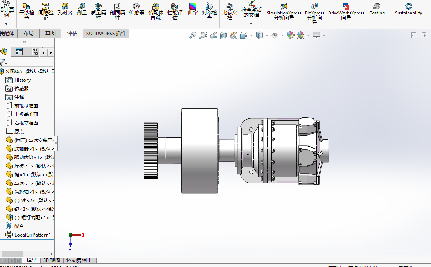Viewport: 431px width, 267px height.
Task: Open Display Style dropdown arrow
Action: point(267,36)
